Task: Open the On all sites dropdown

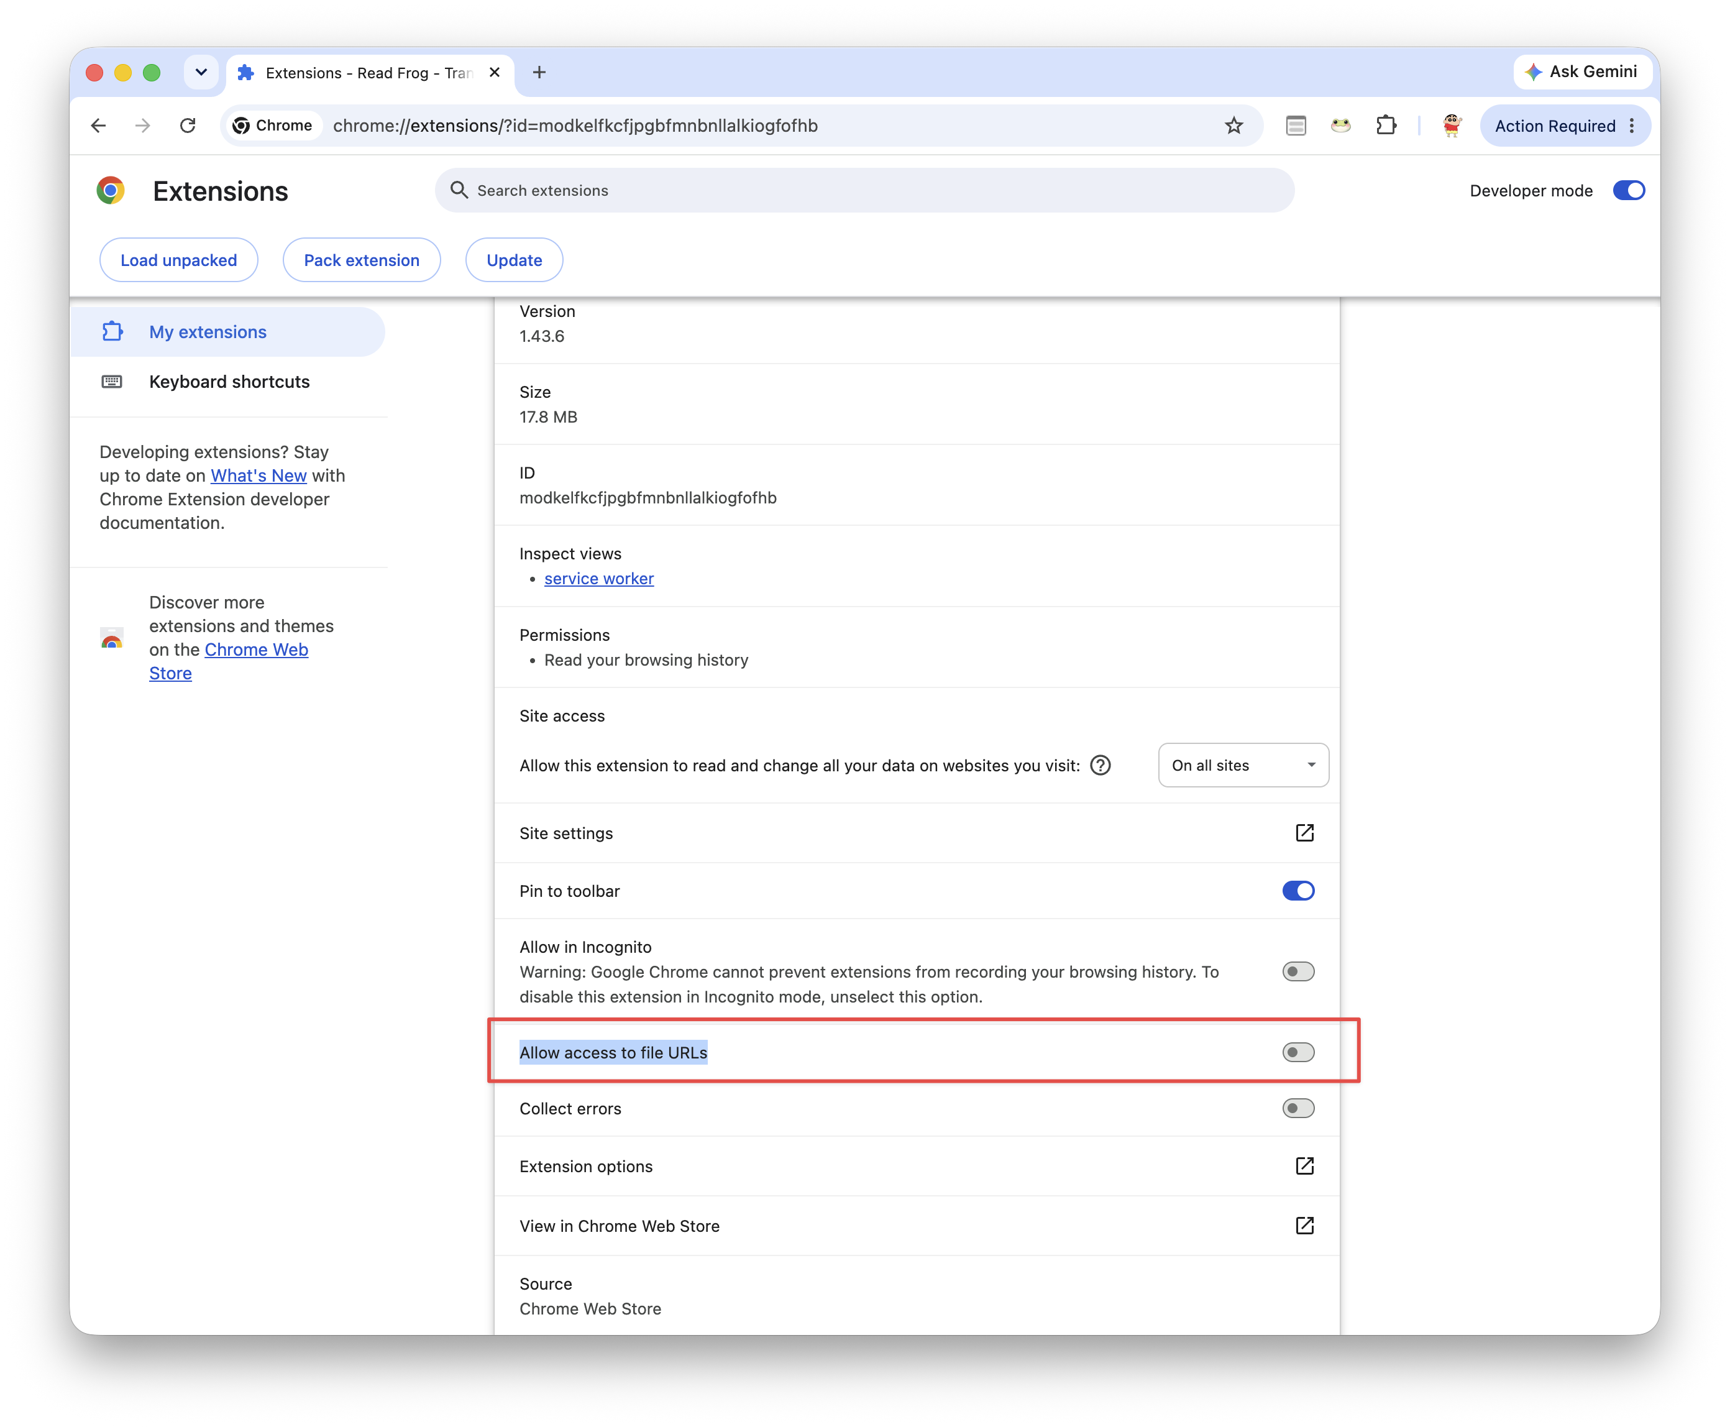Action: 1243,765
